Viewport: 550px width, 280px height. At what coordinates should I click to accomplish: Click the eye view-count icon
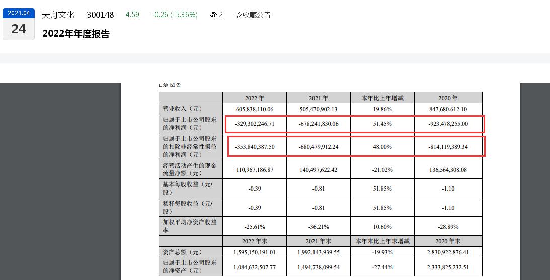pyautogui.click(x=213, y=15)
